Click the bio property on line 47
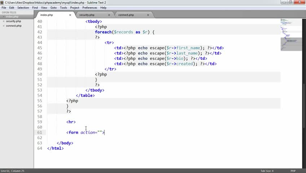Viewport: 306px width, 173px height. pyautogui.click(x=180, y=58)
